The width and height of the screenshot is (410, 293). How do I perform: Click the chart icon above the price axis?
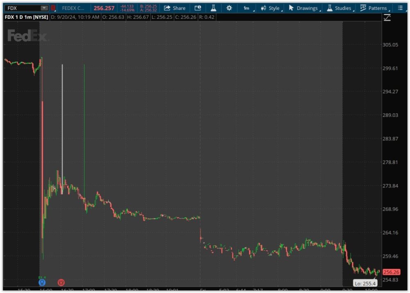(x=387, y=17)
